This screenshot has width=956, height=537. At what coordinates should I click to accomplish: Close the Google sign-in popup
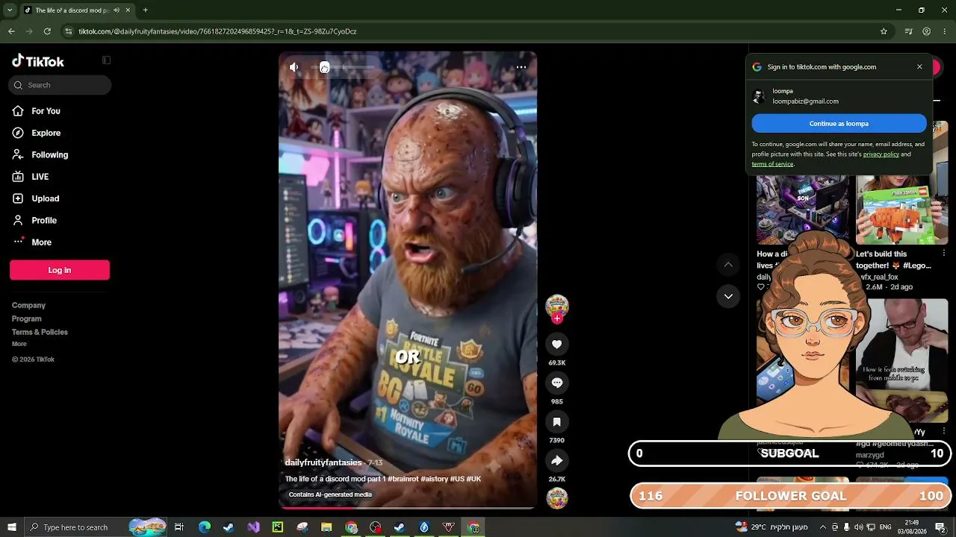point(919,67)
